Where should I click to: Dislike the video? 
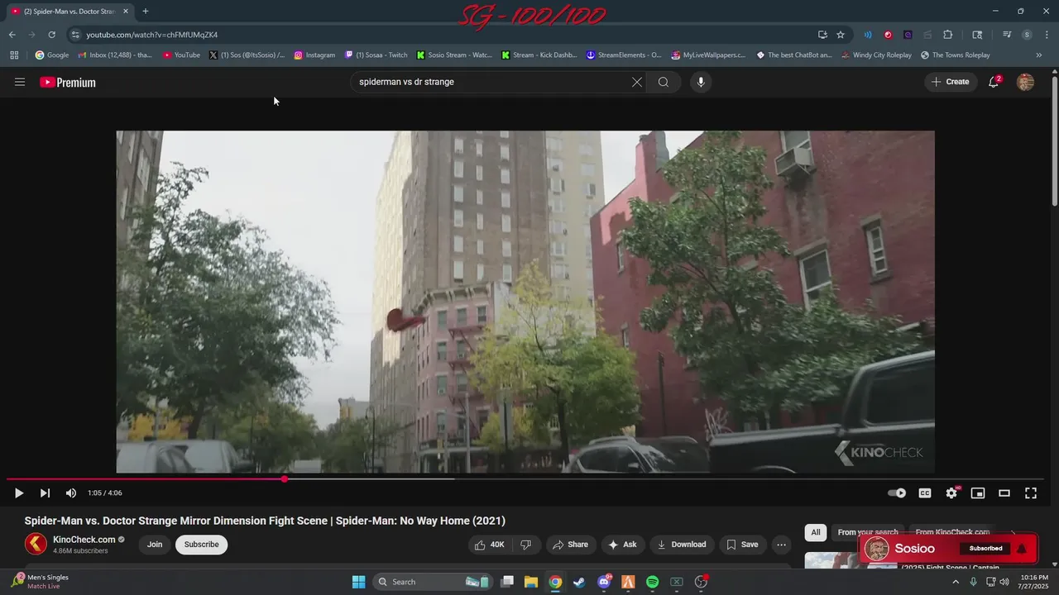click(526, 545)
